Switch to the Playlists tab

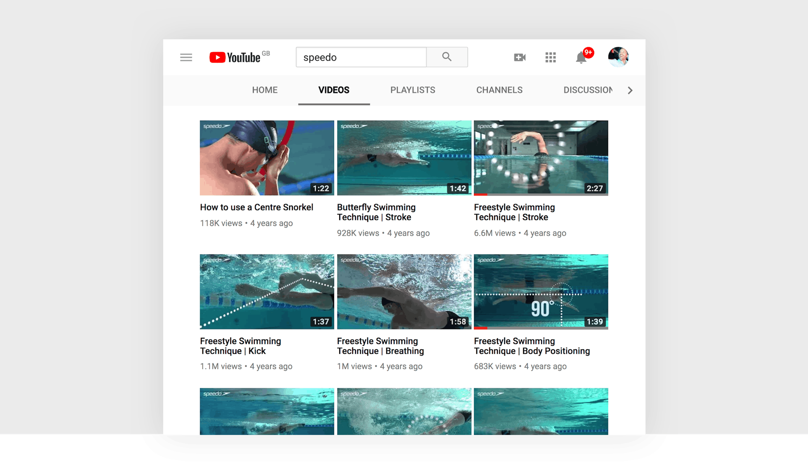click(x=412, y=90)
